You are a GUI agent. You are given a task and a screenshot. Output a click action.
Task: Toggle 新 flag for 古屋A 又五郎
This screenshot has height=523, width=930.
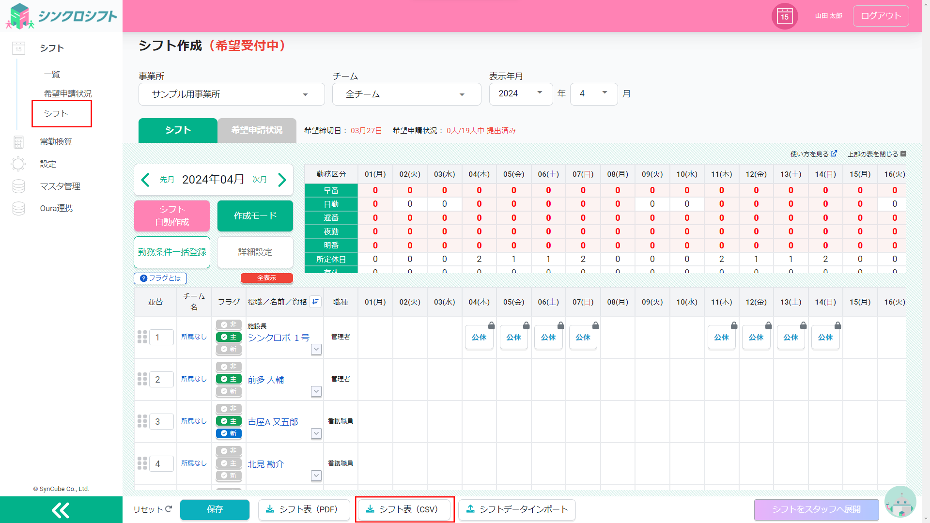[x=229, y=433]
